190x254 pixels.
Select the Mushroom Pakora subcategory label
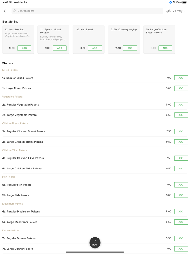point(12,204)
